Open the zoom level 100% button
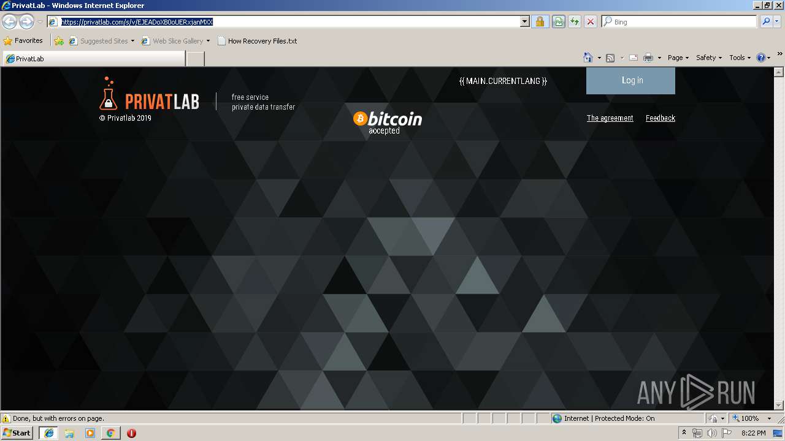785x441 pixels. coord(745,418)
